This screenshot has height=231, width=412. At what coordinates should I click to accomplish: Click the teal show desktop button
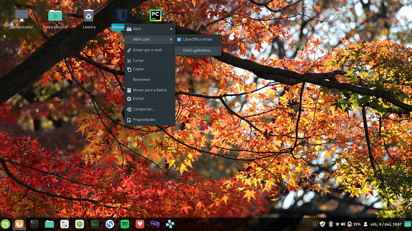408,224
